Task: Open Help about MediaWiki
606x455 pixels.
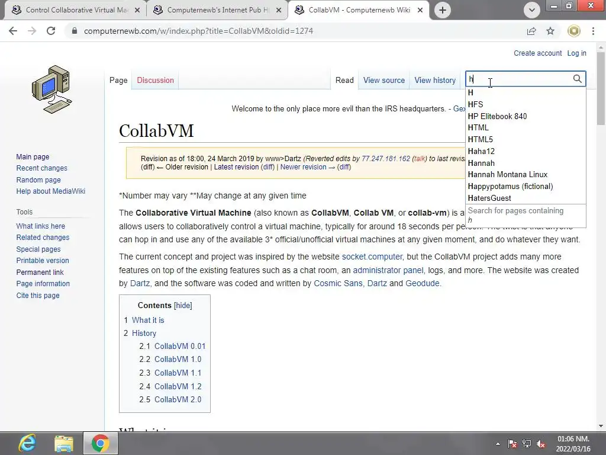Action: click(51, 191)
